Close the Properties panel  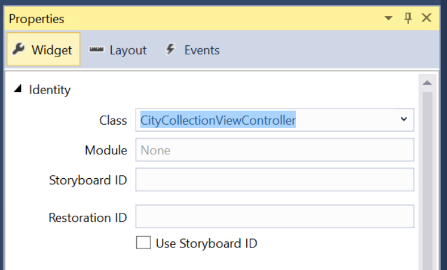[427, 18]
